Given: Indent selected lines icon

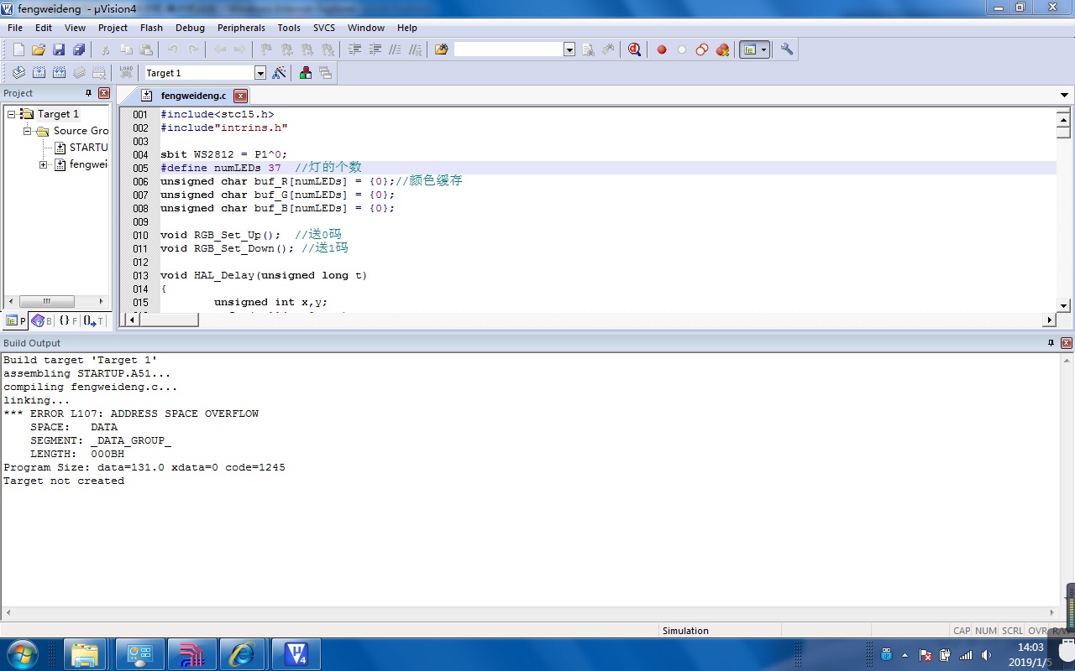Looking at the screenshot, I should tap(354, 49).
